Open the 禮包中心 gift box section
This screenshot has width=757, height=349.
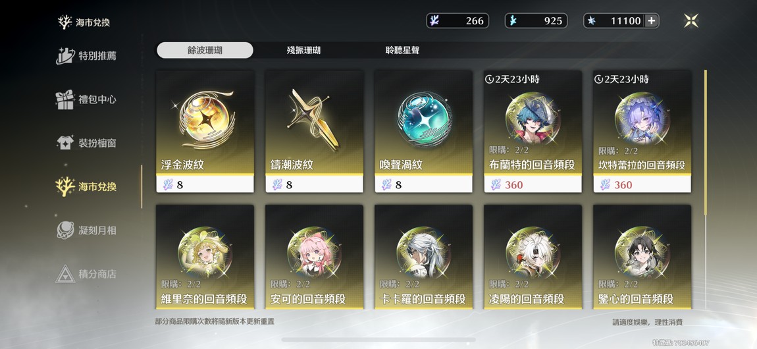[x=86, y=99]
